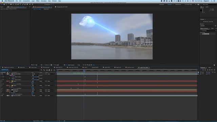The height and width of the screenshot is (122, 217).
Task: Open the Graph Editor button in timeline
Action: click(54, 70)
